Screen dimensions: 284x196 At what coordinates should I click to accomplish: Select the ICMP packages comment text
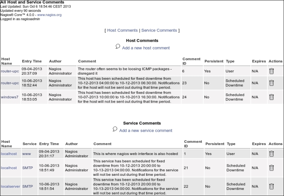[125, 71]
